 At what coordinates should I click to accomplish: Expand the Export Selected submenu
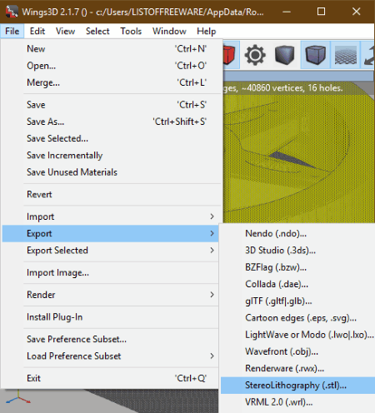(x=111, y=251)
